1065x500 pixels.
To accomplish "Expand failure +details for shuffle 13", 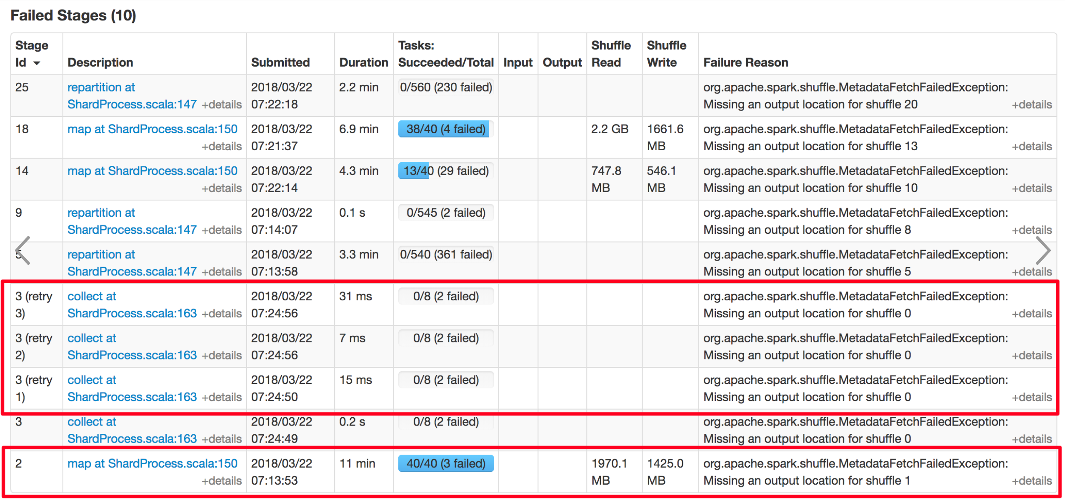I will pos(1031,146).
